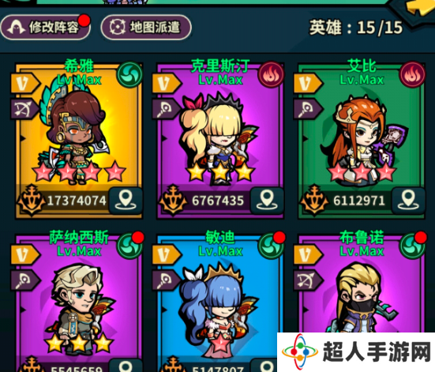Image resolution: width=435 pixels, height=372 pixels.
Task: Click the wind element icon on 萨纳西斯
Action: click(129, 246)
